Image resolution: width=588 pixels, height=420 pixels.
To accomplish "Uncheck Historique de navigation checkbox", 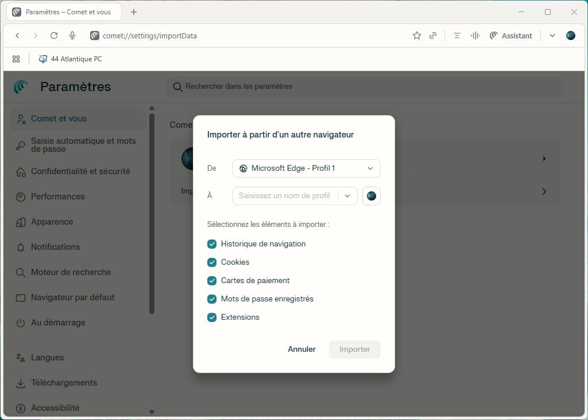I will pyautogui.click(x=212, y=244).
